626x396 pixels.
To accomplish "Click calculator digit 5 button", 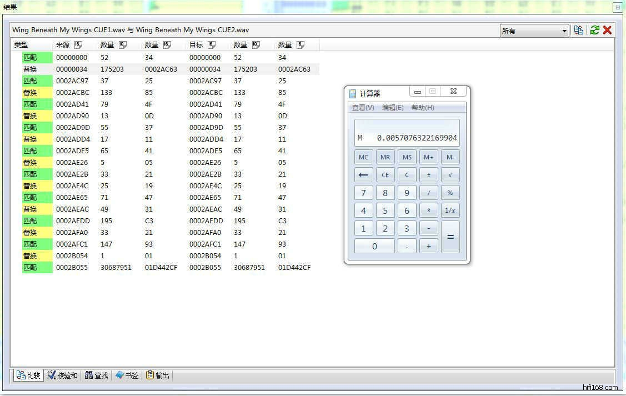I will [x=385, y=210].
